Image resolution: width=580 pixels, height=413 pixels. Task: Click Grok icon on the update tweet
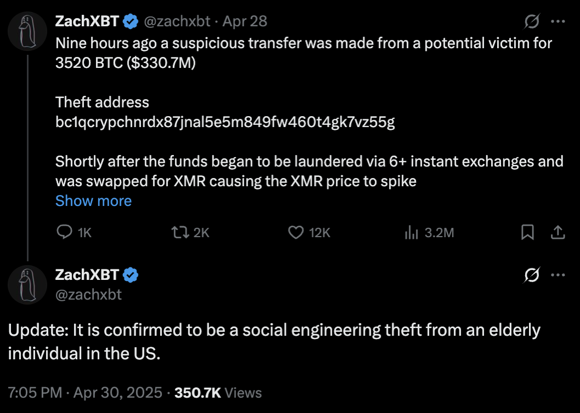532,275
